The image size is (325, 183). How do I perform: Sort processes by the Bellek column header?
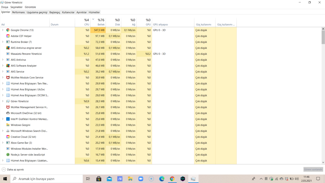tap(98, 22)
